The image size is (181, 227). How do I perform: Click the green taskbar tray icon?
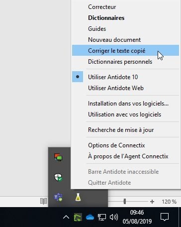(78, 217)
